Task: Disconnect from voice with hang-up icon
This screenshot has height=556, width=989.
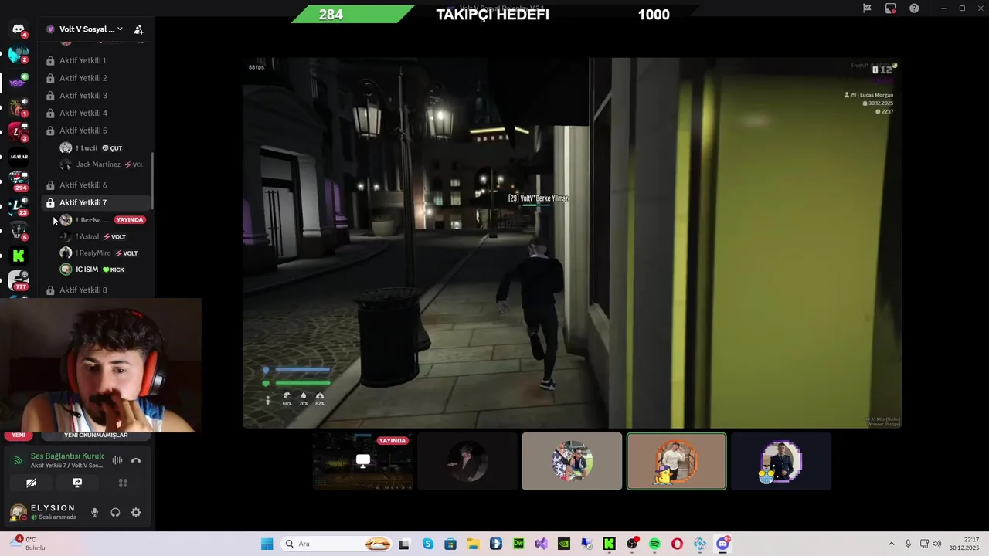Action: pyautogui.click(x=136, y=460)
